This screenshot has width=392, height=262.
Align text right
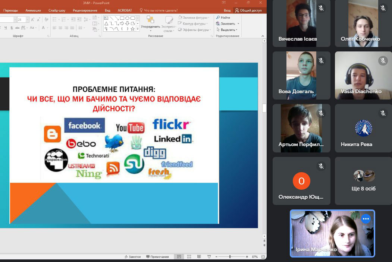coord(66,28)
